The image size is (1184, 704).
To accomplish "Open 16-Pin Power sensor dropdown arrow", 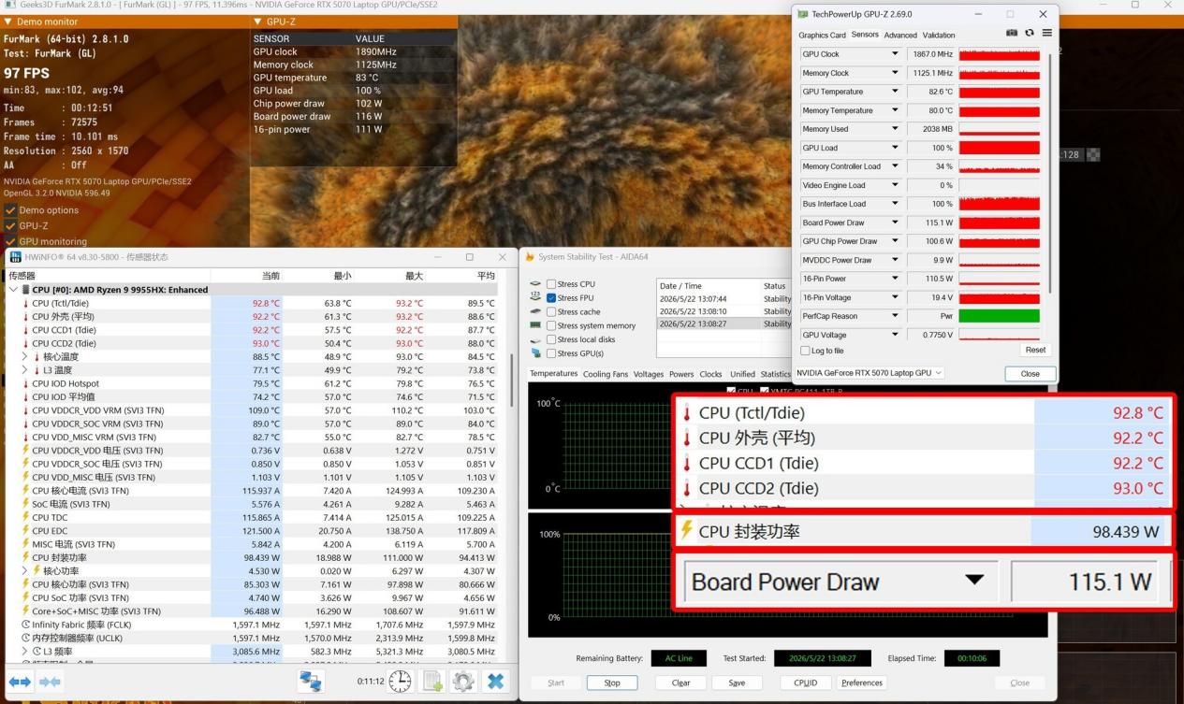I will (x=895, y=279).
